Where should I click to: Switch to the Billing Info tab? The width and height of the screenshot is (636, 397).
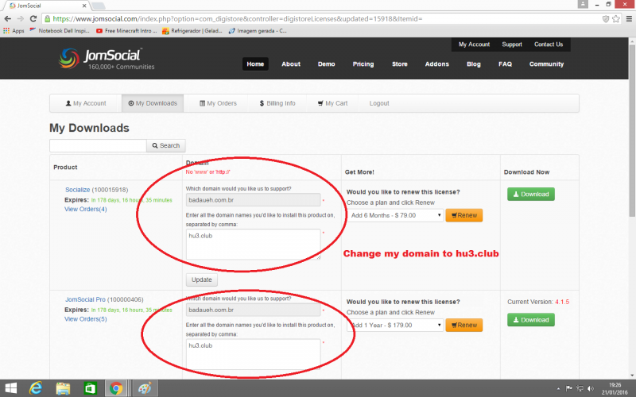pyautogui.click(x=277, y=103)
